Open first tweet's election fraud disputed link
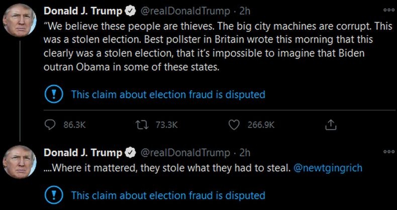Viewport: 397px width, 210px height. (168, 94)
